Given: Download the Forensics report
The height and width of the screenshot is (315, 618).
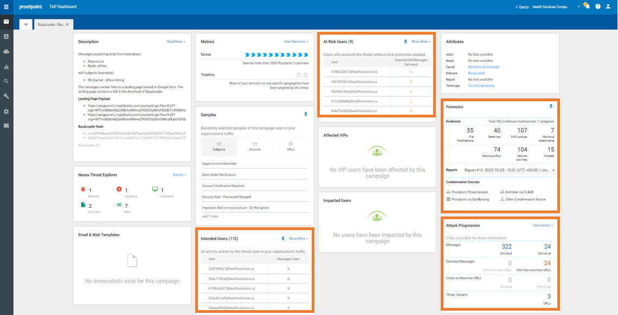Looking at the screenshot, I should (551, 106).
